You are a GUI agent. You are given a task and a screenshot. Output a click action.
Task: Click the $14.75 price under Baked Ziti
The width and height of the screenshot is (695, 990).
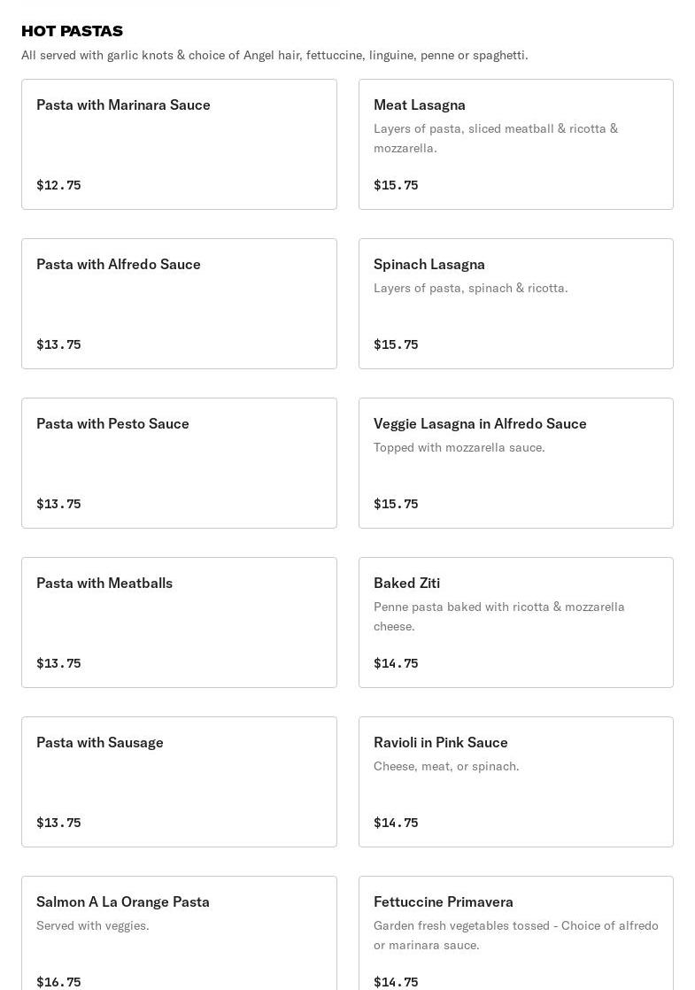[396, 663]
